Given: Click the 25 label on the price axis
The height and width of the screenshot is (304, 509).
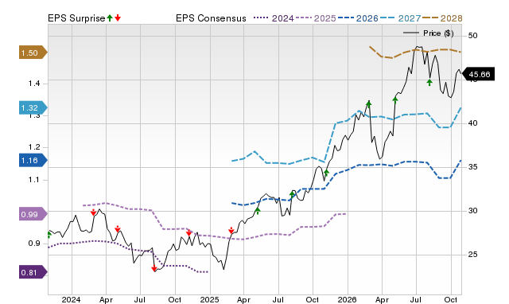Looking at the screenshot, I should [472, 255].
